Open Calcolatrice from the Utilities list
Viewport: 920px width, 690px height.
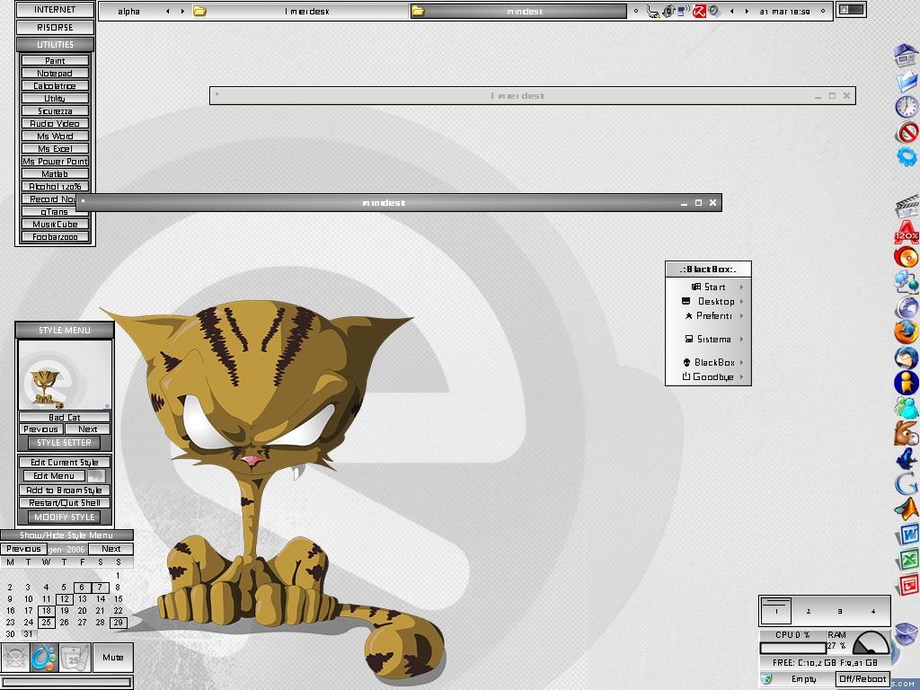coord(55,85)
